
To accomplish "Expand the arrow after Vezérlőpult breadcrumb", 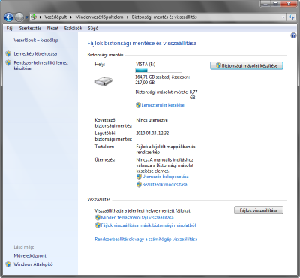I will (71, 17).
